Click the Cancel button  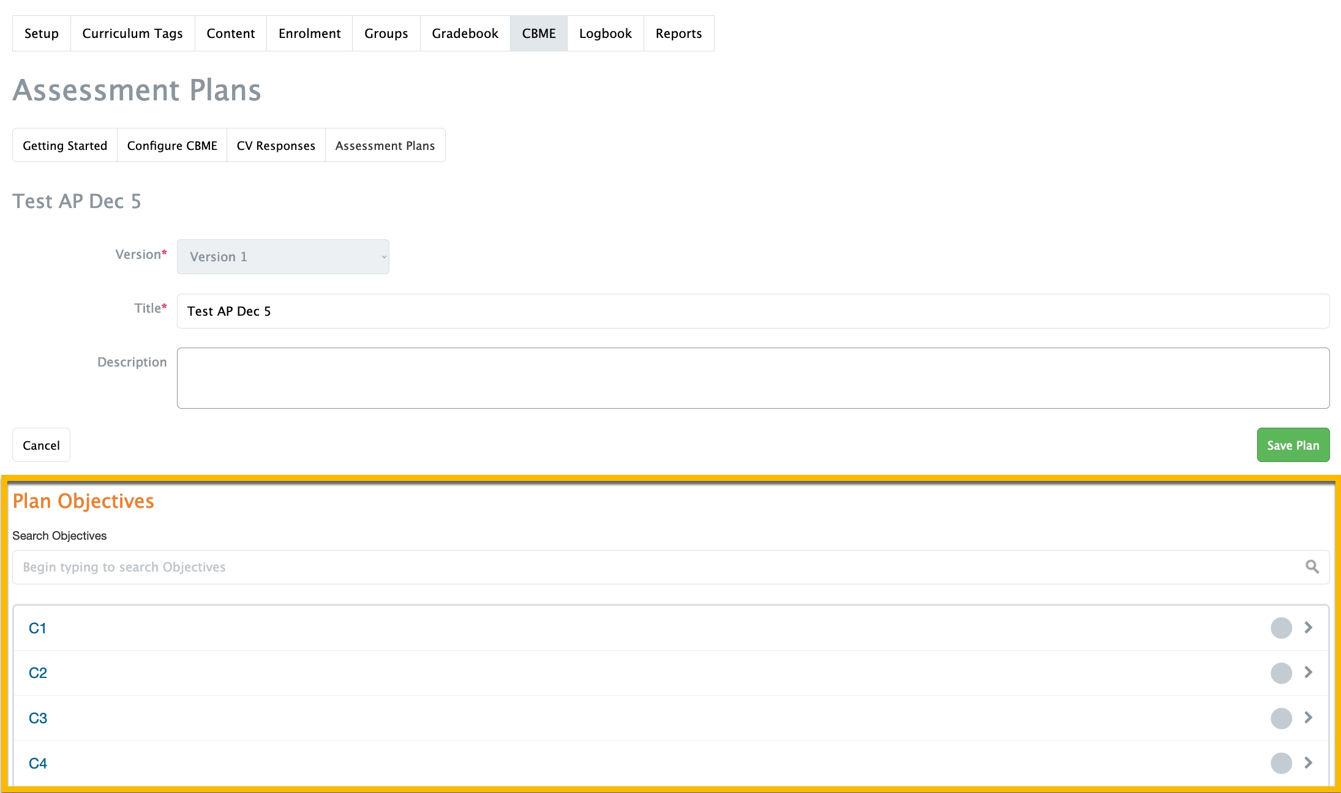(41, 445)
